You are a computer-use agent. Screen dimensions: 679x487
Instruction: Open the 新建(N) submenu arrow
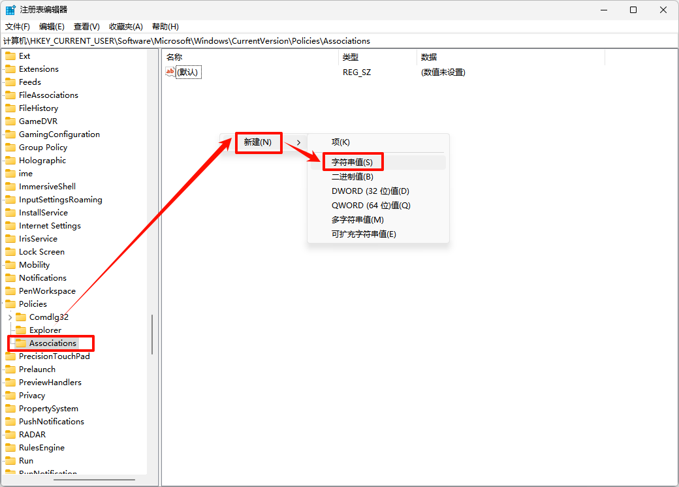pos(299,142)
